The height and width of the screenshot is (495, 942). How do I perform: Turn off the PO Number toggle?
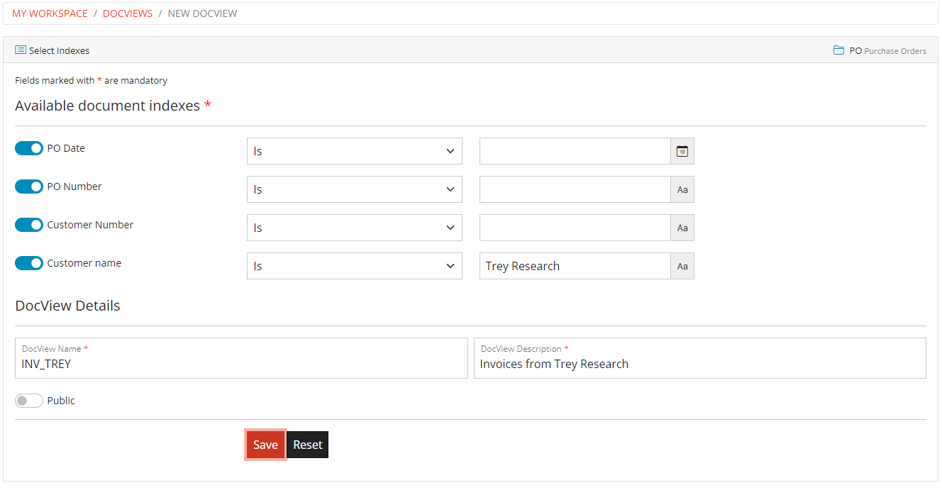[x=29, y=187]
